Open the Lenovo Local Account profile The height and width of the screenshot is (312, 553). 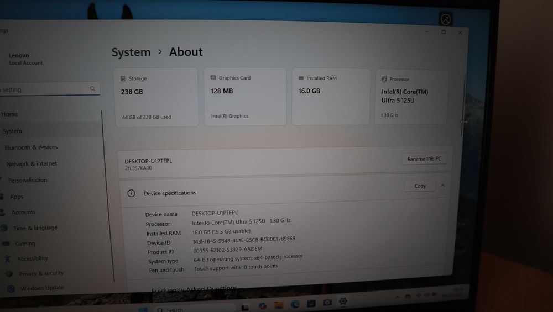pos(25,59)
